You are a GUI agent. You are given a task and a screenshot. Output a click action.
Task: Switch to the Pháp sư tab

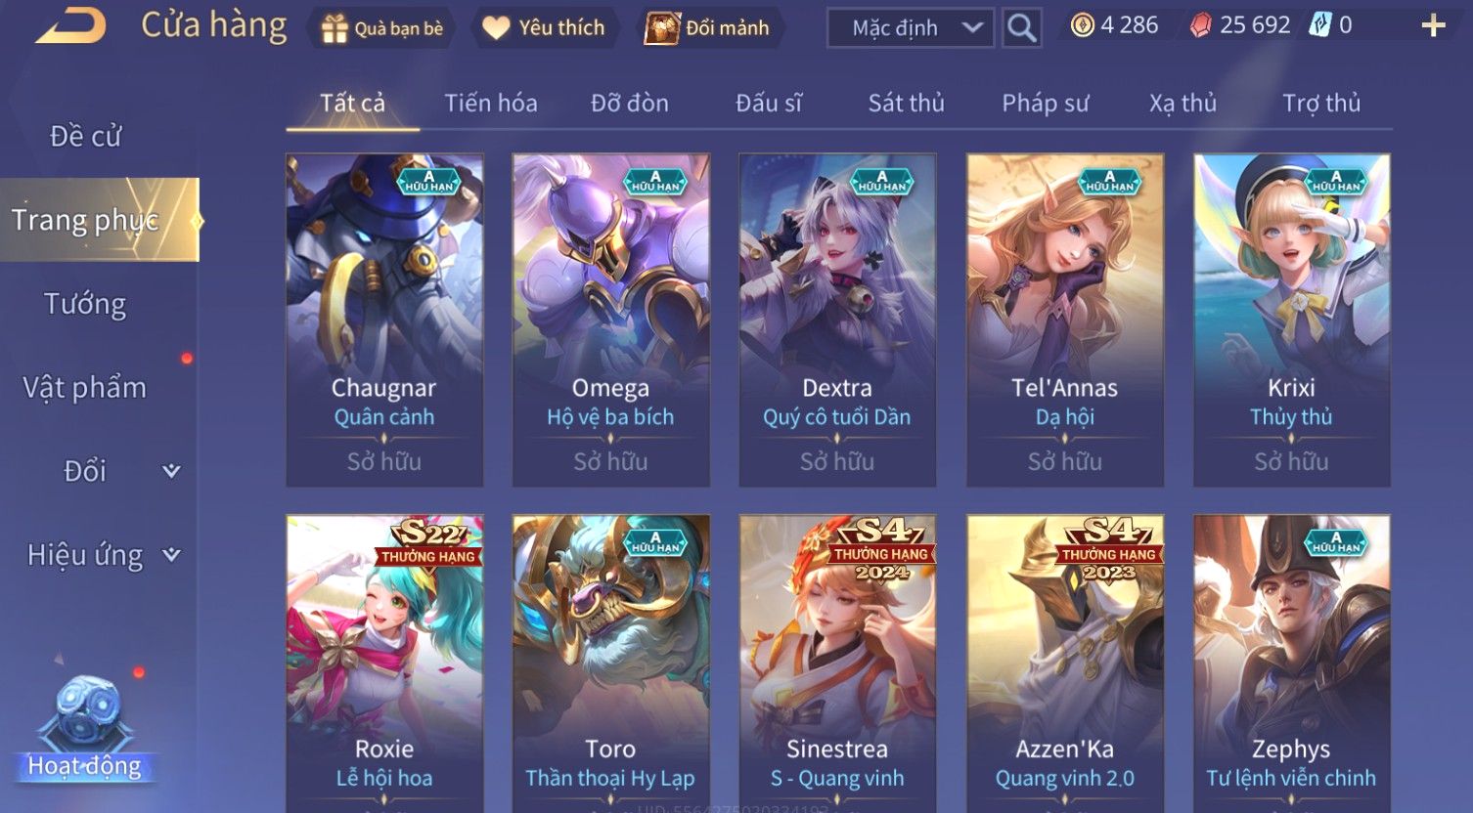[x=1045, y=103]
